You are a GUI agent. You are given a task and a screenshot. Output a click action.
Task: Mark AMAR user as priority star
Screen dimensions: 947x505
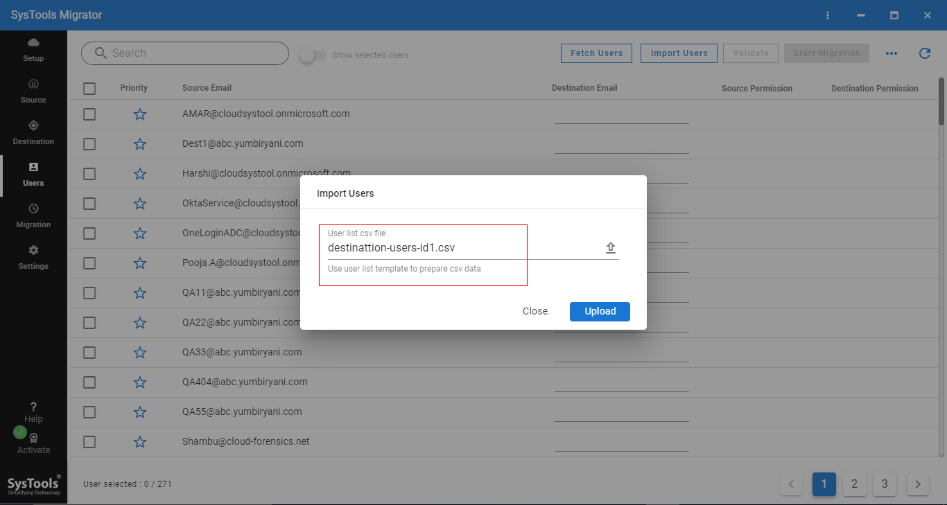(140, 114)
